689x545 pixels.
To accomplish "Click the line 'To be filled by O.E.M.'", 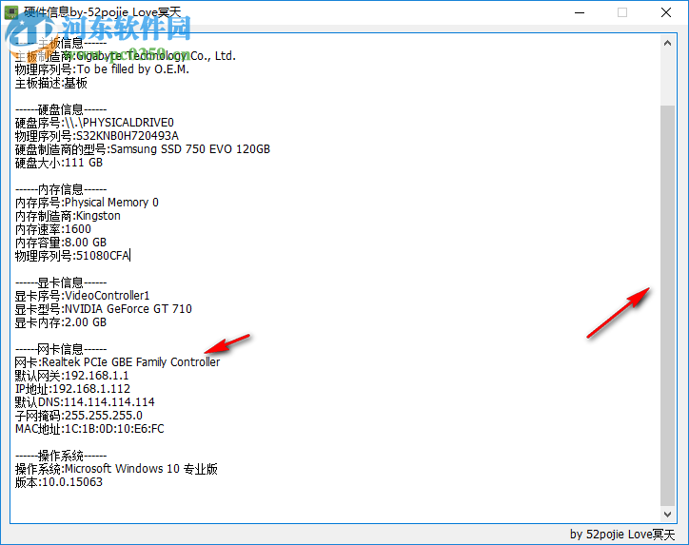I will (102, 69).
